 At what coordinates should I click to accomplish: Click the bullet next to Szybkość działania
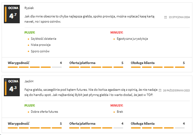point(28,39)
